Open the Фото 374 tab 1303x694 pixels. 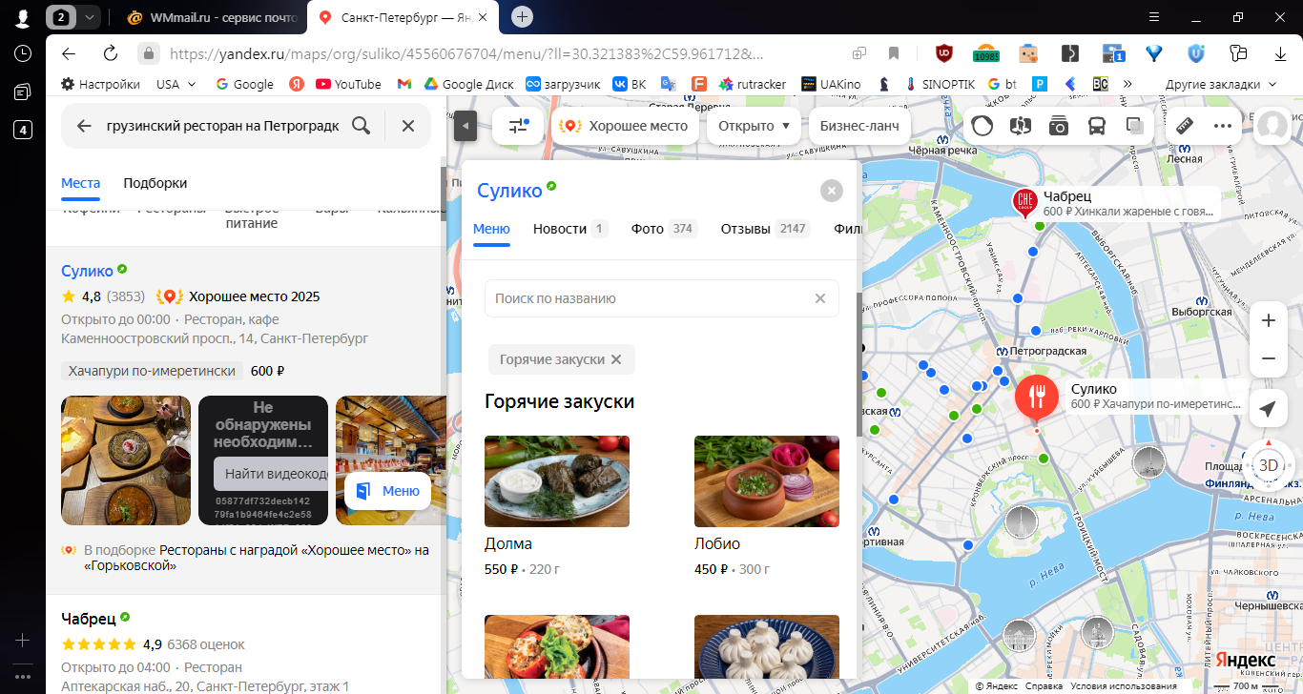[x=664, y=229]
